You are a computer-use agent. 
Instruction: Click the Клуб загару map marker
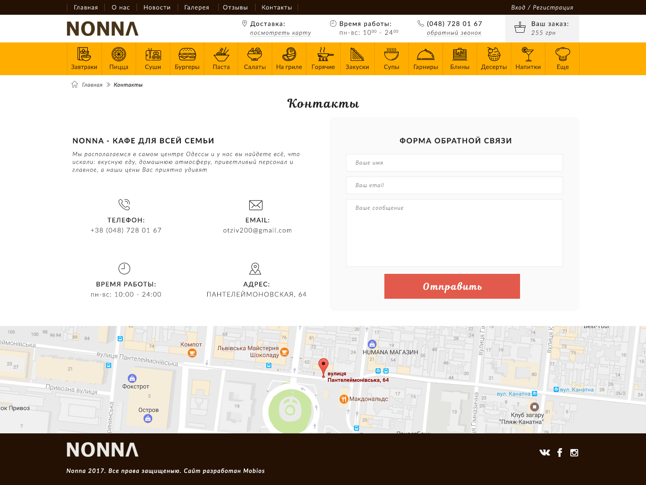534,407
